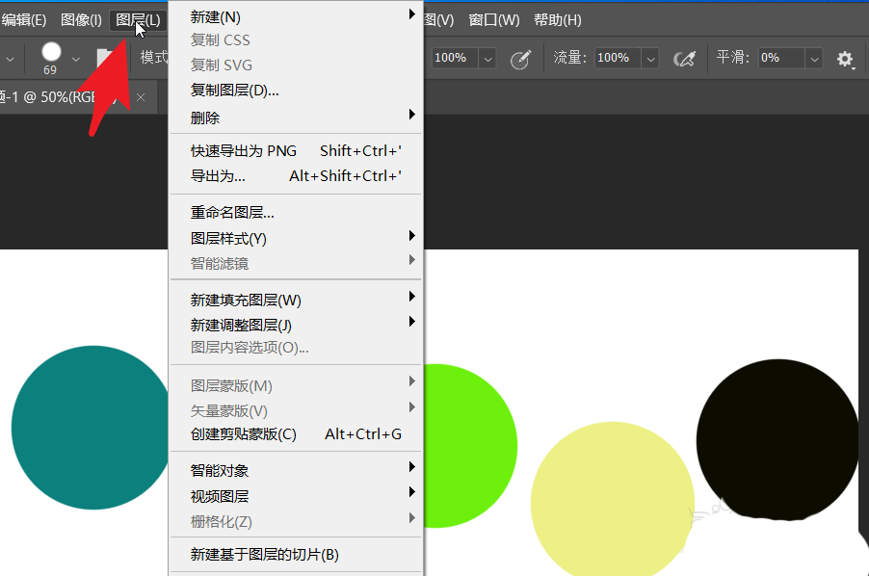The width and height of the screenshot is (869, 576).
Task: Toggle pressure for opacity icon
Action: coord(520,59)
